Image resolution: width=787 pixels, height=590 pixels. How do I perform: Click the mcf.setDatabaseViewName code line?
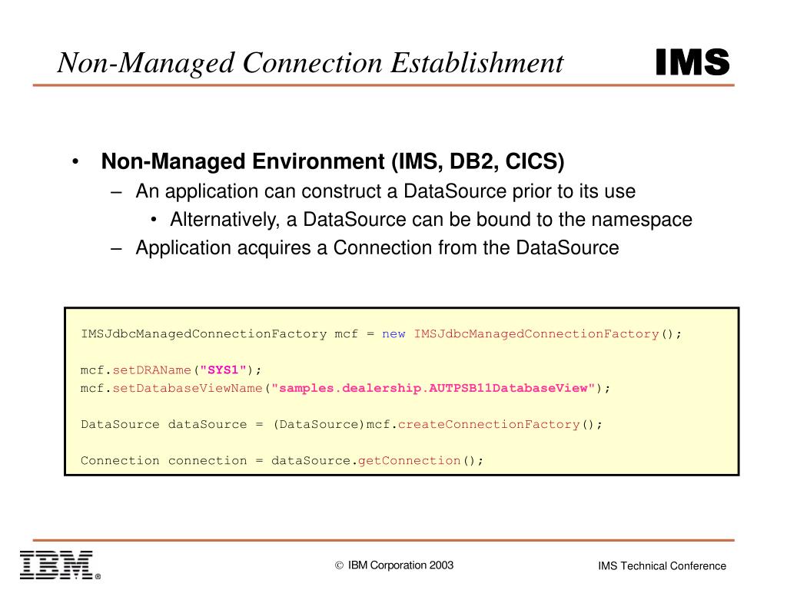pyautogui.click(x=345, y=388)
